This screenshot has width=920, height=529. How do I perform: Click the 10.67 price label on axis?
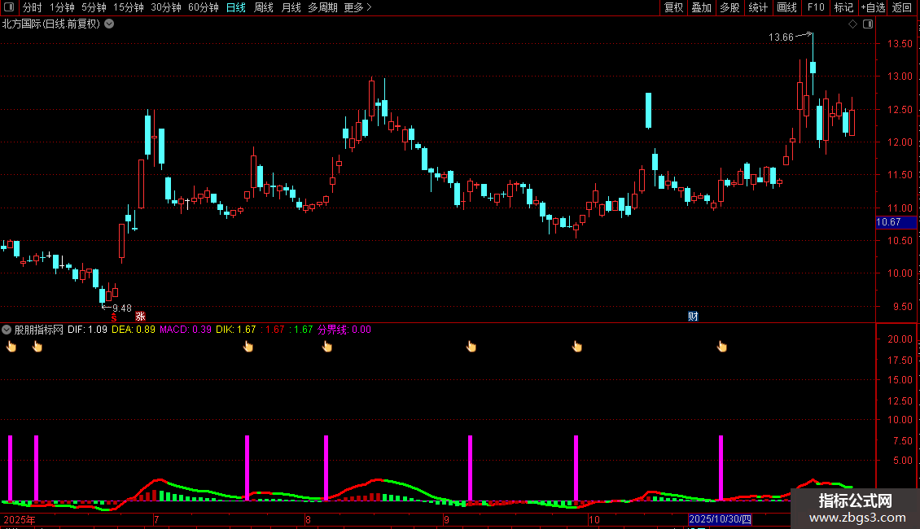896,222
